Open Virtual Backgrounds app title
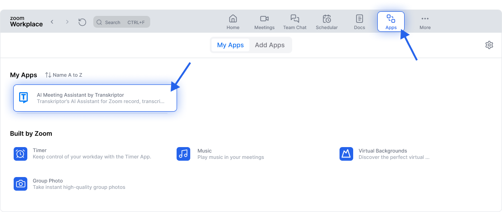The height and width of the screenshot is (212, 502). click(383, 151)
